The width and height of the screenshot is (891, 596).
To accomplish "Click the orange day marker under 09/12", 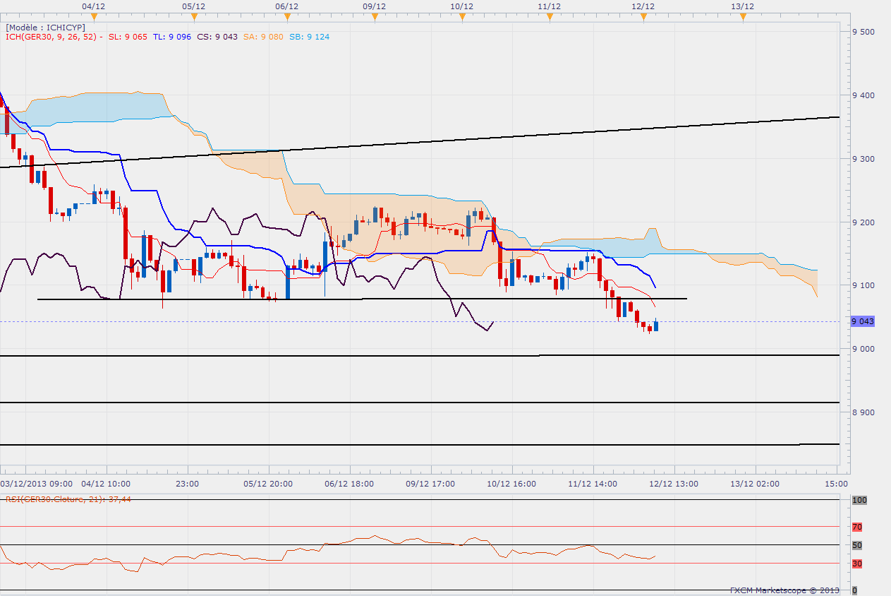I will tap(374, 18).
